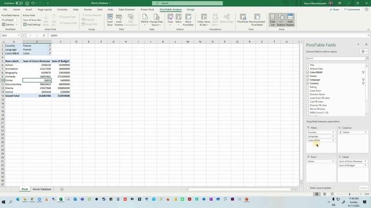
Task: Refresh the PivotTable data
Action: point(144,20)
